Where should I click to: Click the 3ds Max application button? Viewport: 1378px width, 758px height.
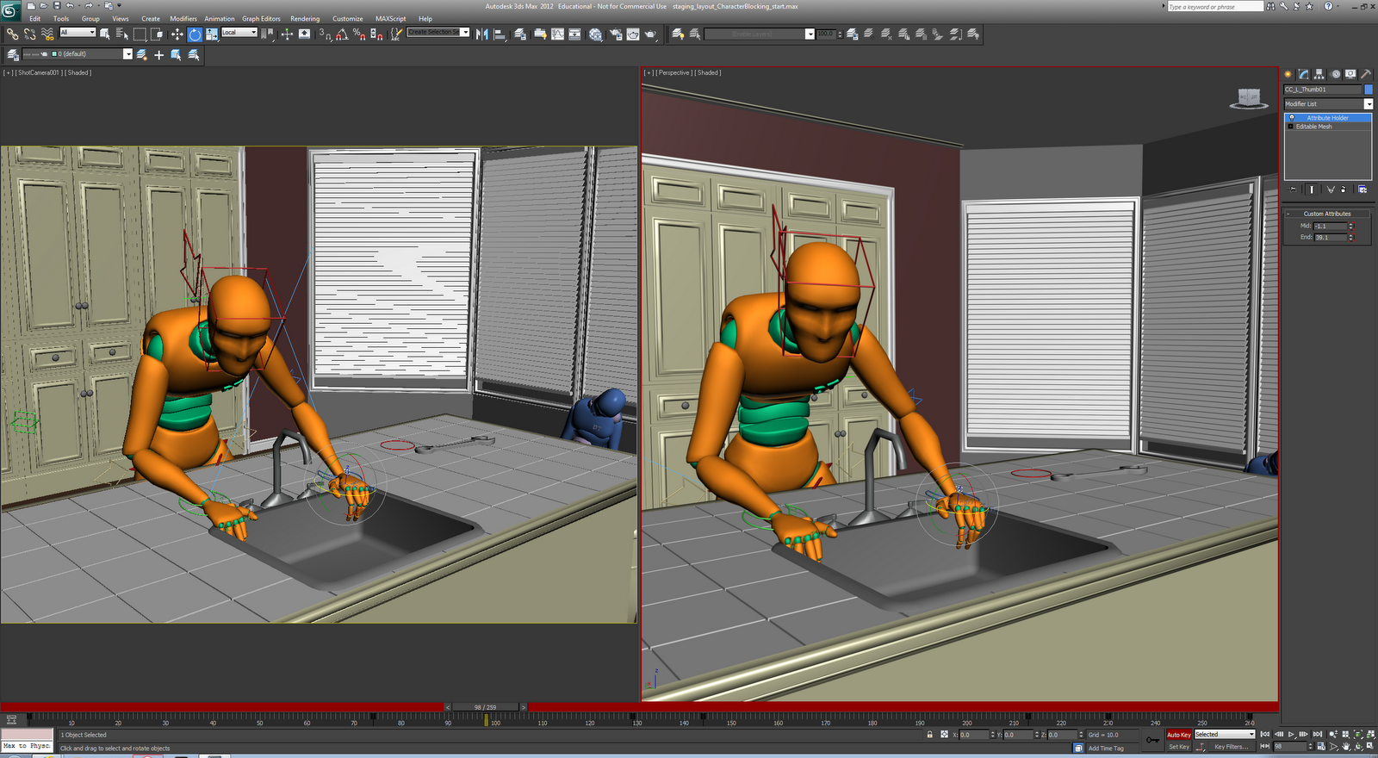click(10, 10)
